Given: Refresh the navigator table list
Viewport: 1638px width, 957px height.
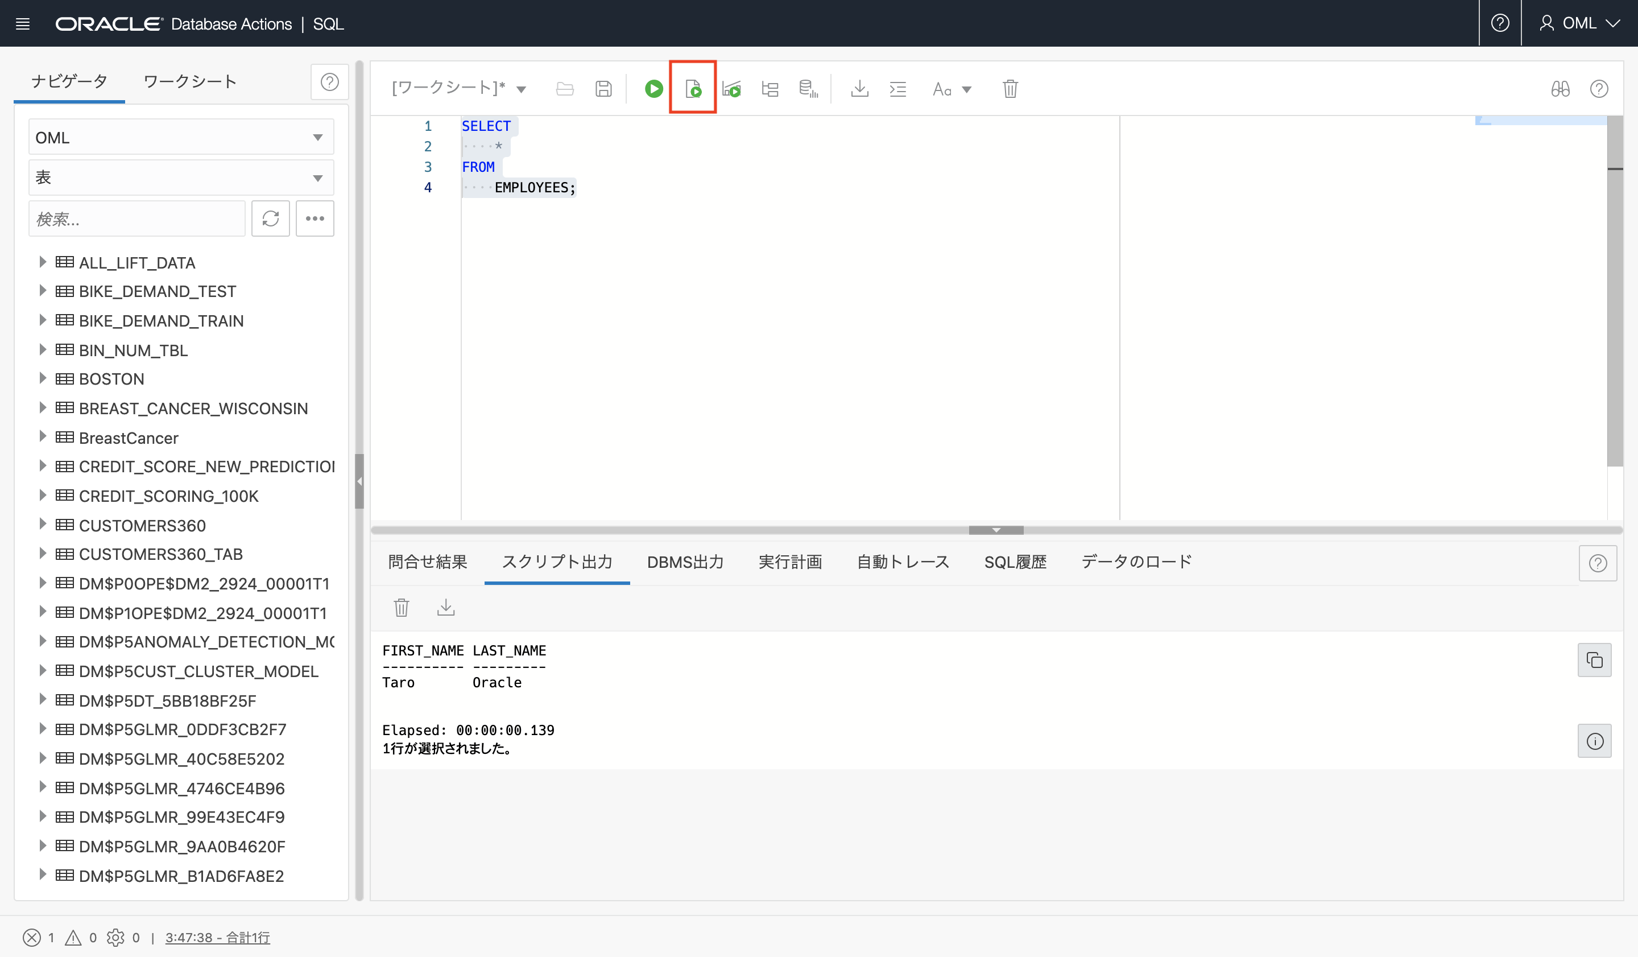Looking at the screenshot, I should pyautogui.click(x=270, y=218).
